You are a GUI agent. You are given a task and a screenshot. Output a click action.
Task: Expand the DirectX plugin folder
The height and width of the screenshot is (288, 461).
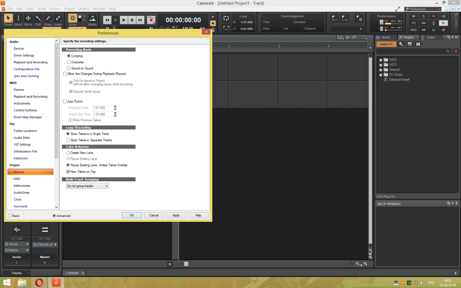[381, 70]
